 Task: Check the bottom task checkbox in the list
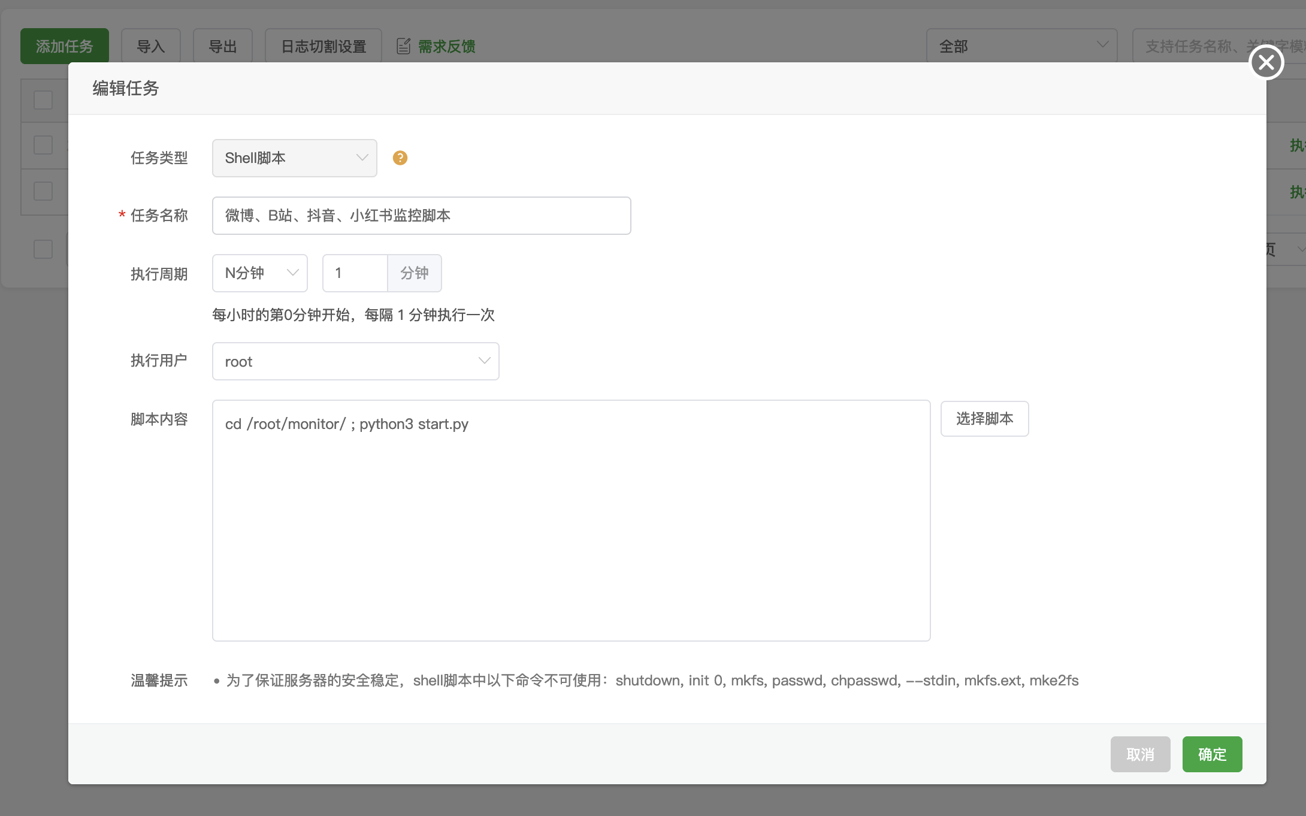(42, 249)
